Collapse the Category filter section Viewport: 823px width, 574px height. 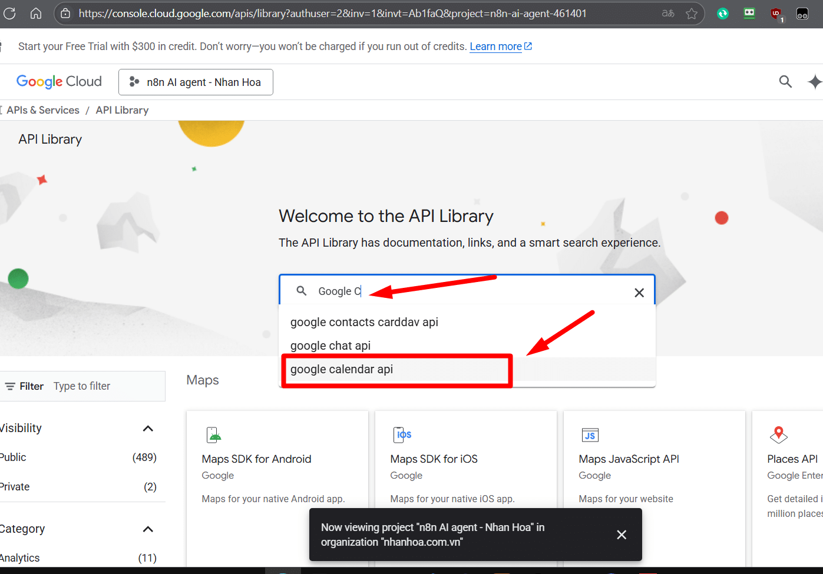(148, 529)
